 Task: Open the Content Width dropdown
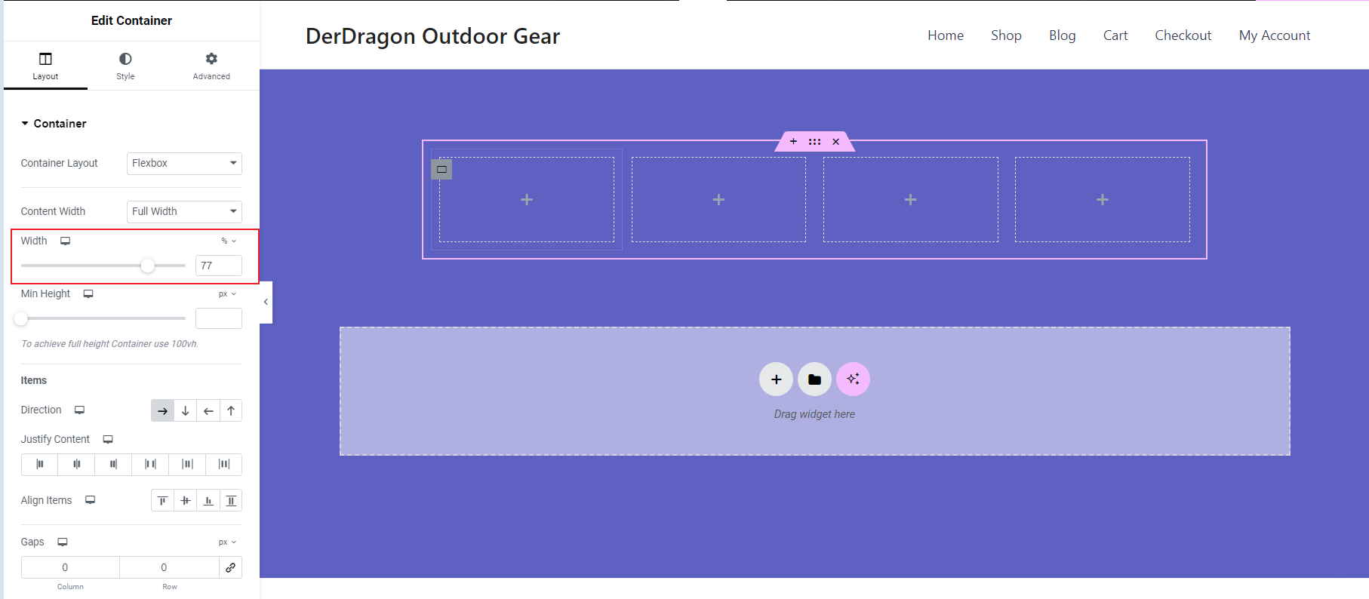pos(184,211)
